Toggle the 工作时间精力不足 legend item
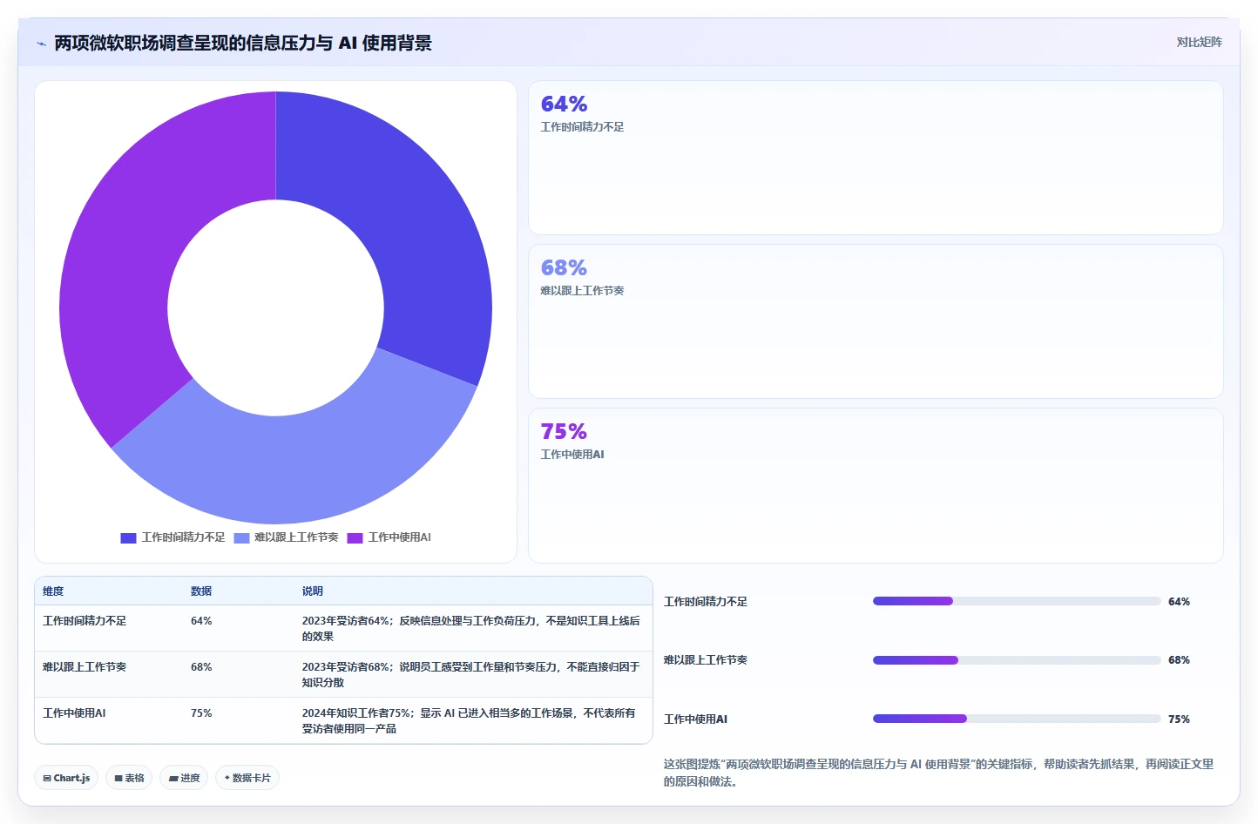This screenshot has height=824, width=1258. click(172, 537)
